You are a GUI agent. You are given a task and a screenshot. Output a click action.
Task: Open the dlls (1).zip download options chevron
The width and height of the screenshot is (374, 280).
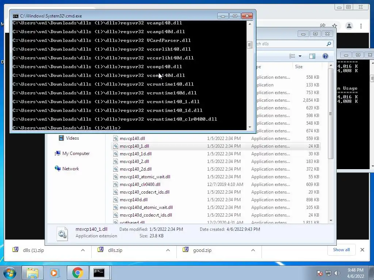[x=83, y=250]
